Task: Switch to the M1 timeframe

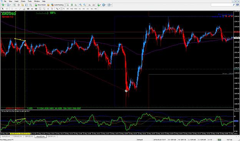Action: pos(63,9)
